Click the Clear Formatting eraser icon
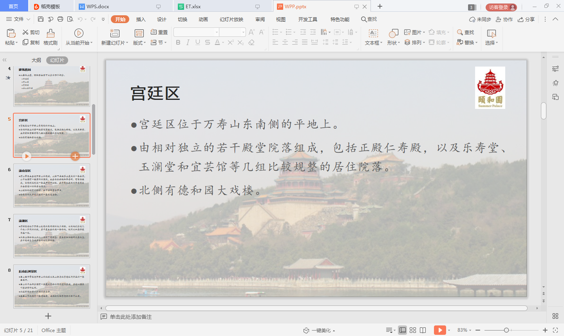Image resolution: width=564 pixels, height=336 pixels. [251, 42]
